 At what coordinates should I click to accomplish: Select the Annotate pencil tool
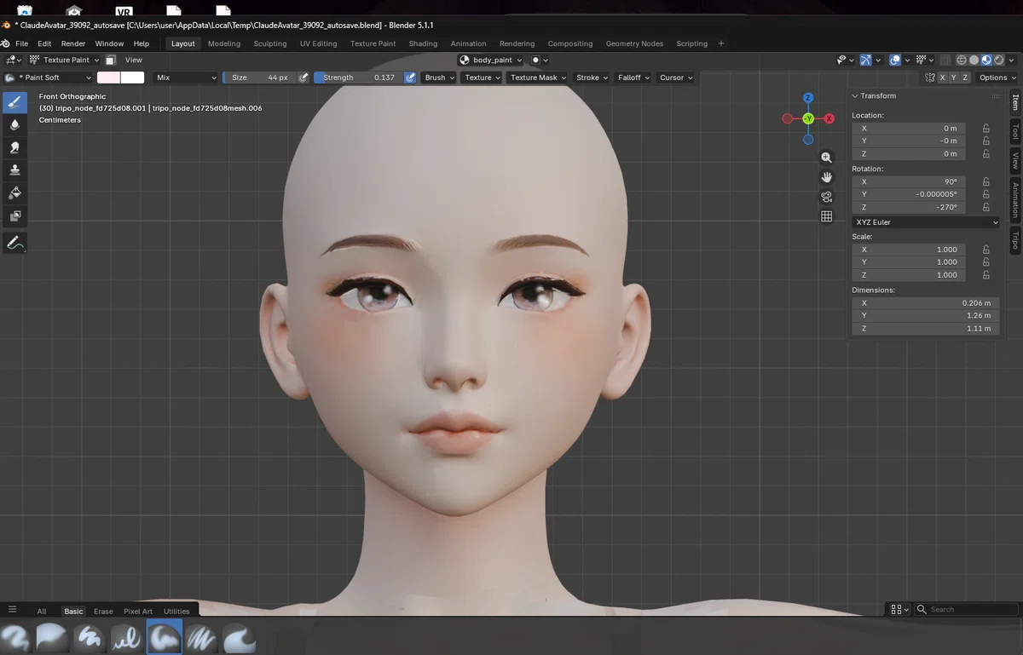(14, 243)
